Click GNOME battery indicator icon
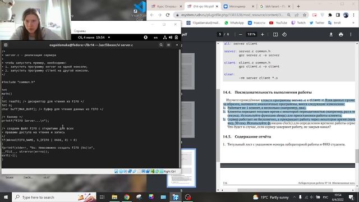The height and width of the screenshot is (202, 359). pos(176,38)
